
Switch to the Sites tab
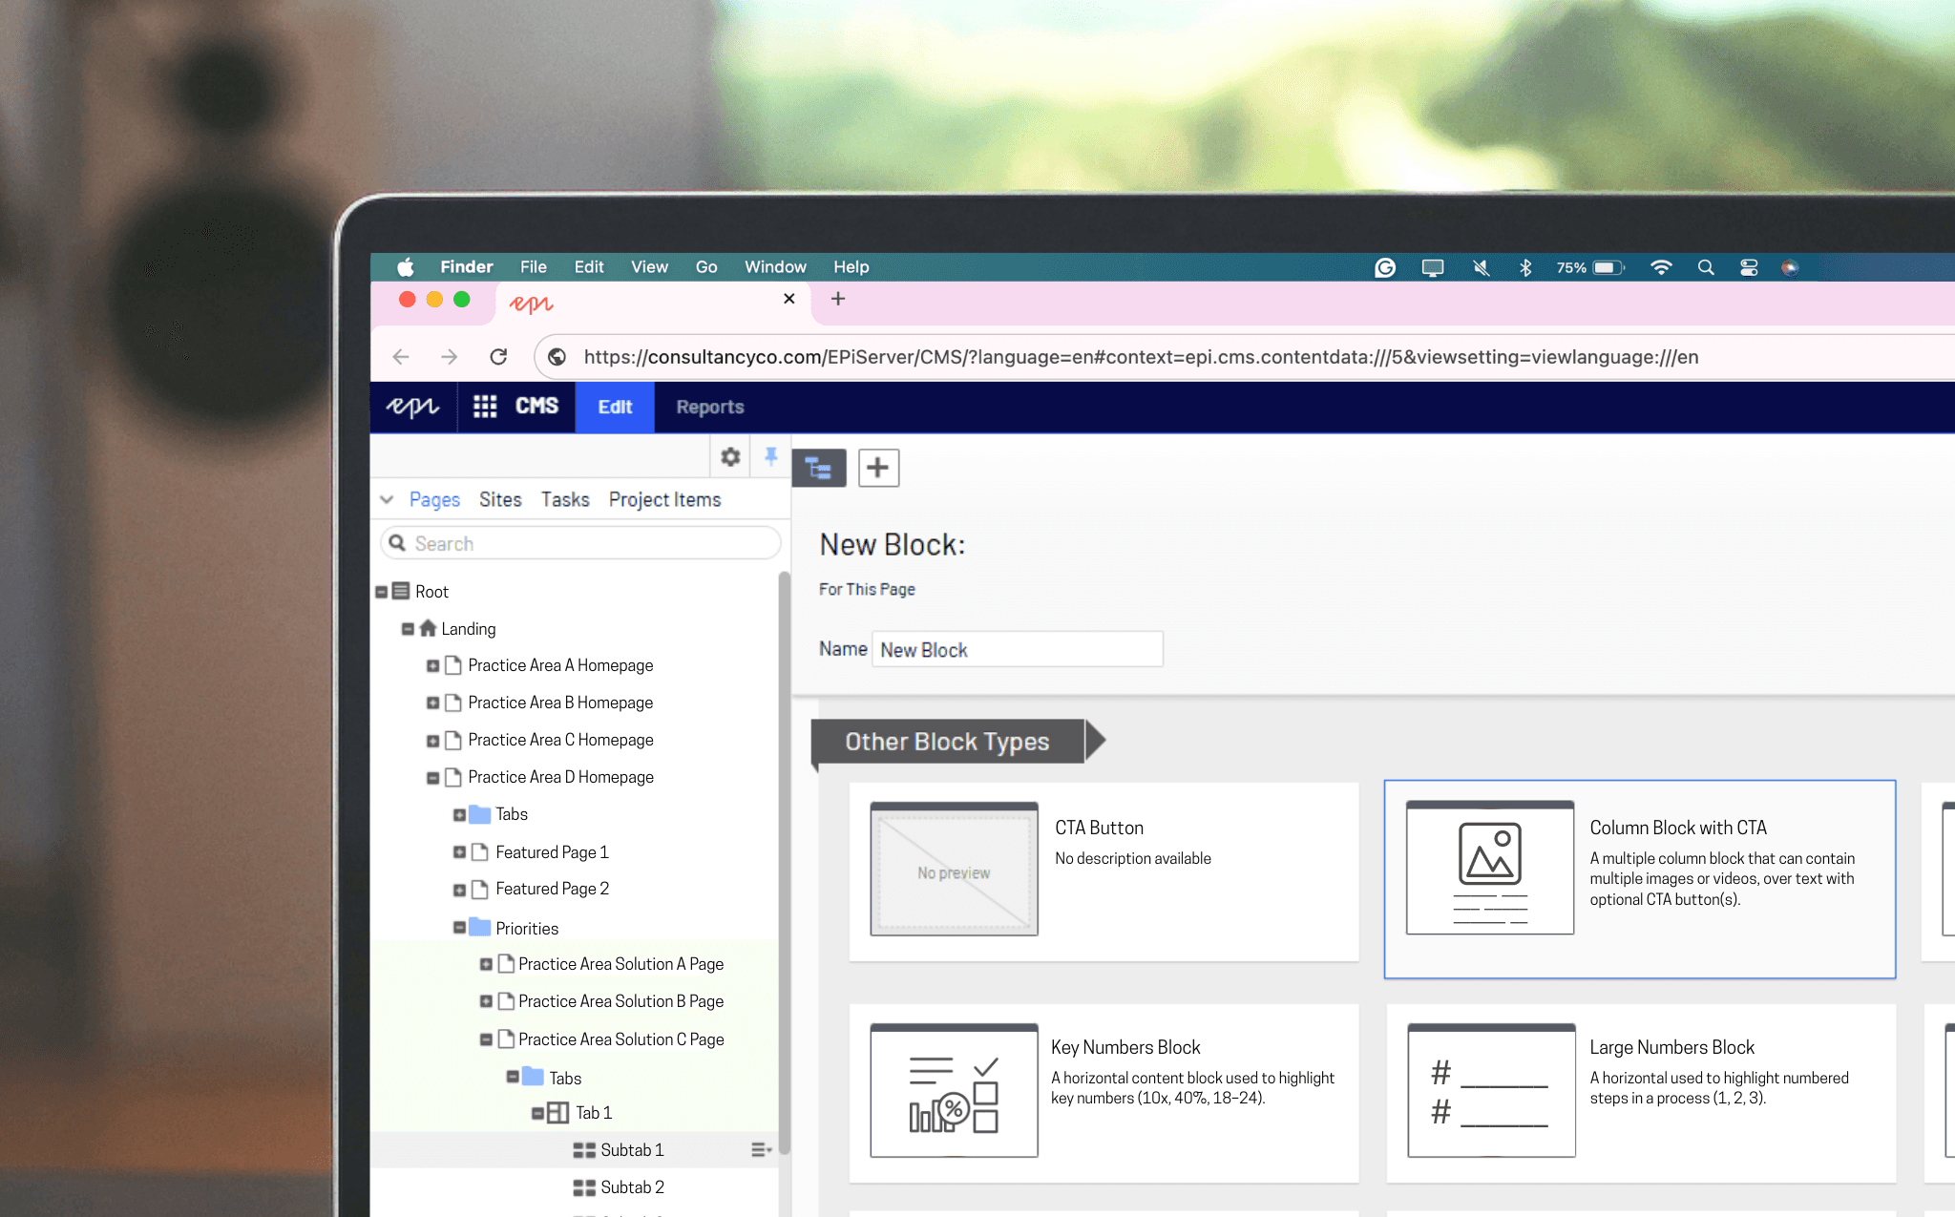(500, 499)
